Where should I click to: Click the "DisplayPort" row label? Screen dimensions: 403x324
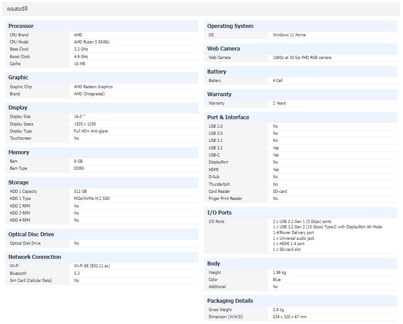coord(218,162)
